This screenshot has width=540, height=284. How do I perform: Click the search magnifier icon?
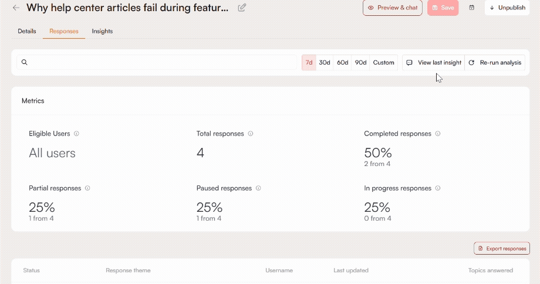point(25,62)
